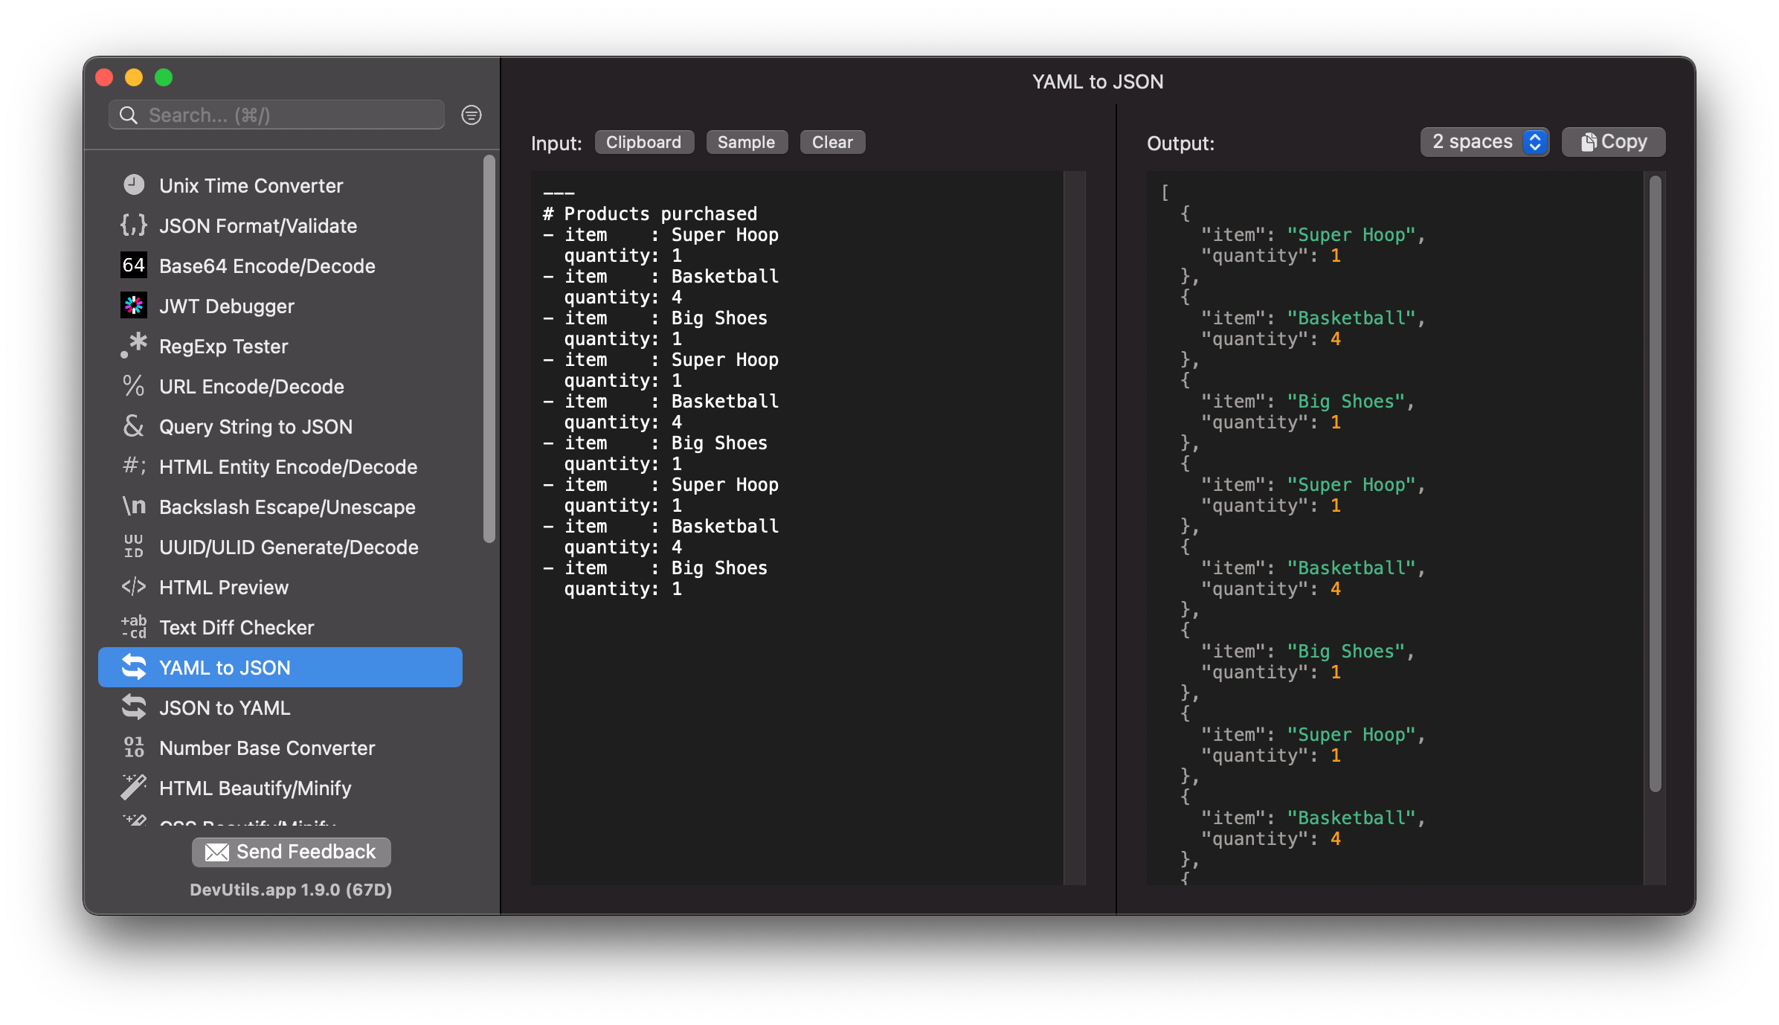Expand the filter/sort options menu
Screen dimensions: 1779x1025
tap(473, 116)
